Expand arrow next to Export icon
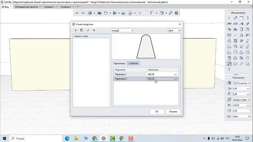Screen dimensions: 253x142 tap(119, 13)
